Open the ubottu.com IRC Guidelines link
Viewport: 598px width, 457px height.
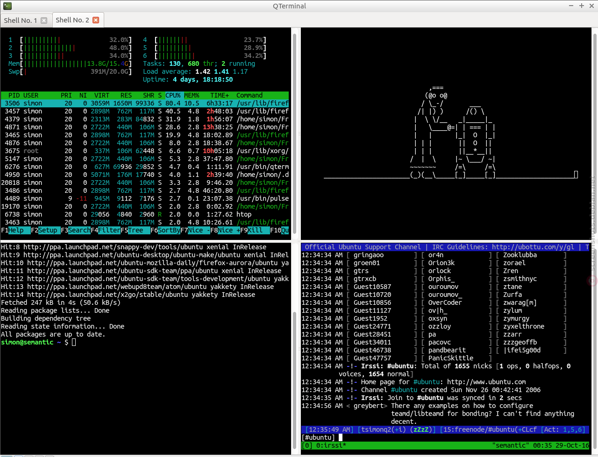tap(533, 247)
